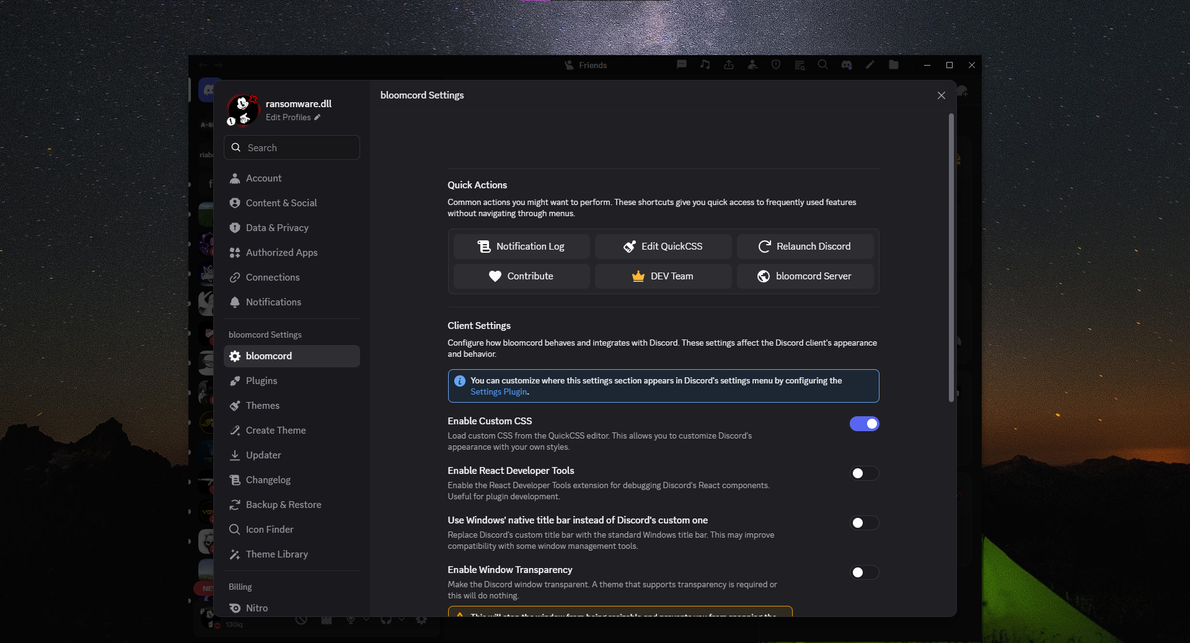Click Relaunch Discord button

[x=805, y=247]
